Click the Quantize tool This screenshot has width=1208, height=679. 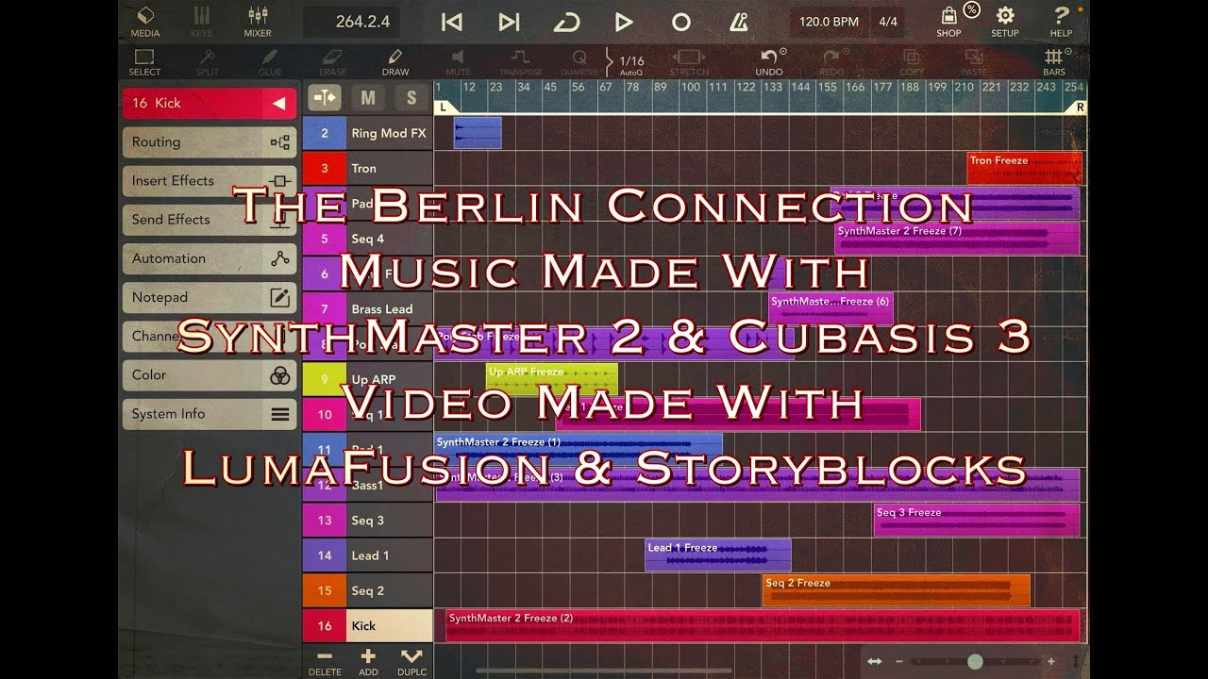(x=579, y=62)
